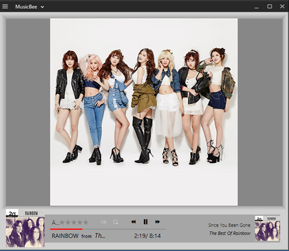Pause the current track
The width and height of the screenshot is (289, 251).
pyautogui.click(x=146, y=222)
